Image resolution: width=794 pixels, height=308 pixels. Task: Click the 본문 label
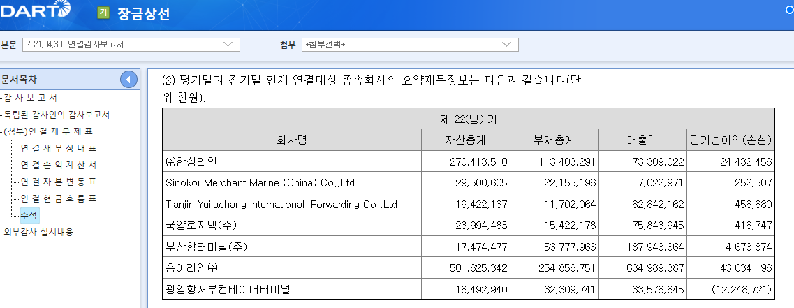pyautogui.click(x=8, y=45)
